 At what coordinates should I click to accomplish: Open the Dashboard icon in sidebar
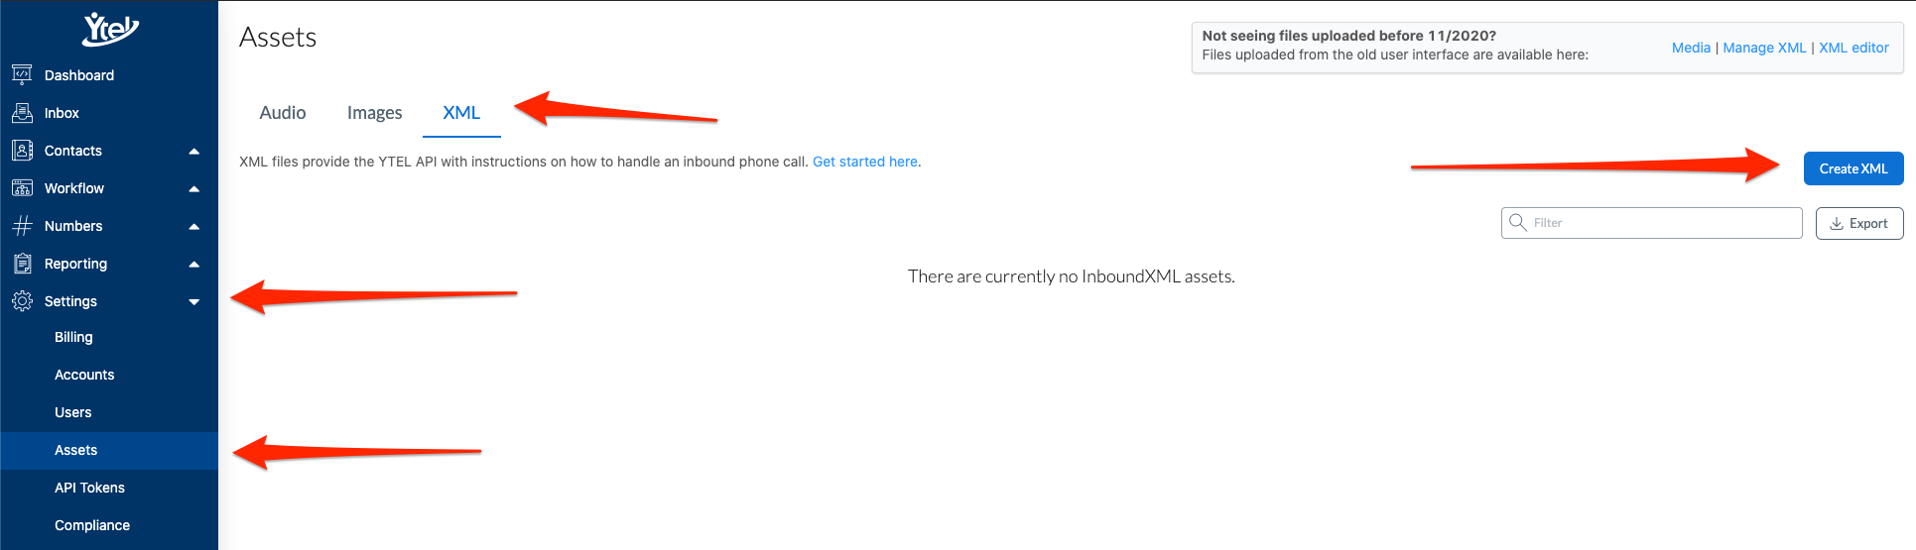[x=22, y=74]
